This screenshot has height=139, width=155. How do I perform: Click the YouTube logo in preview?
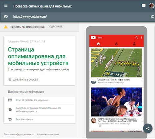(93, 38)
